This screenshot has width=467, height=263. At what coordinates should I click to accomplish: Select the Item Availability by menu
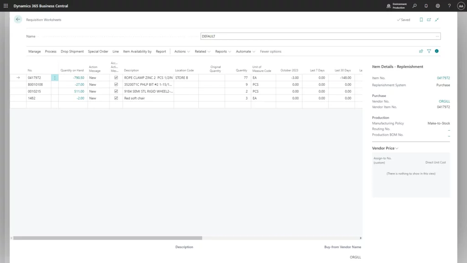(x=137, y=52)
